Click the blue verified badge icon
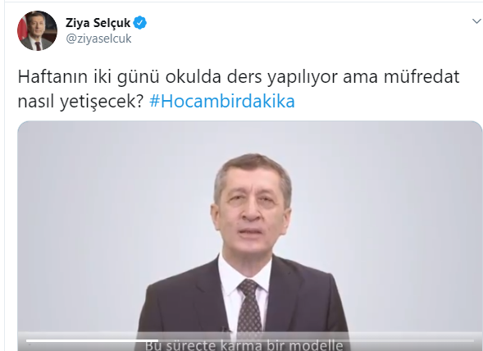The height and width of the screenshot is (351, 483). tap(140, 22)
